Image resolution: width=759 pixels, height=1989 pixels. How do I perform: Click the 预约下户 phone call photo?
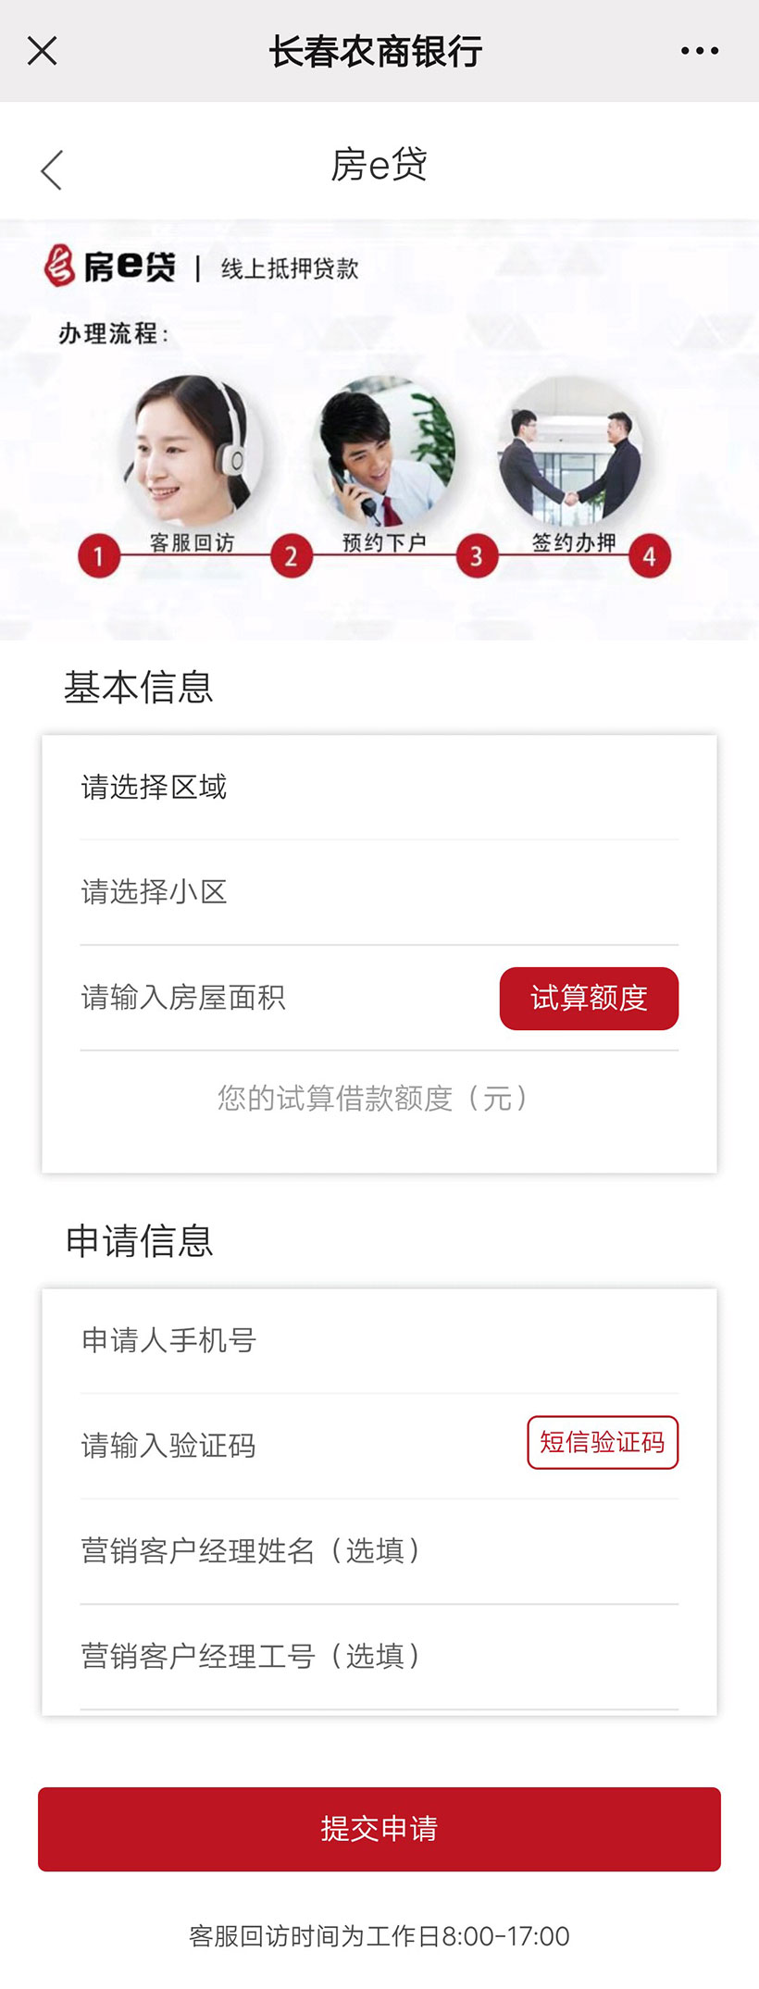(384, 449)
